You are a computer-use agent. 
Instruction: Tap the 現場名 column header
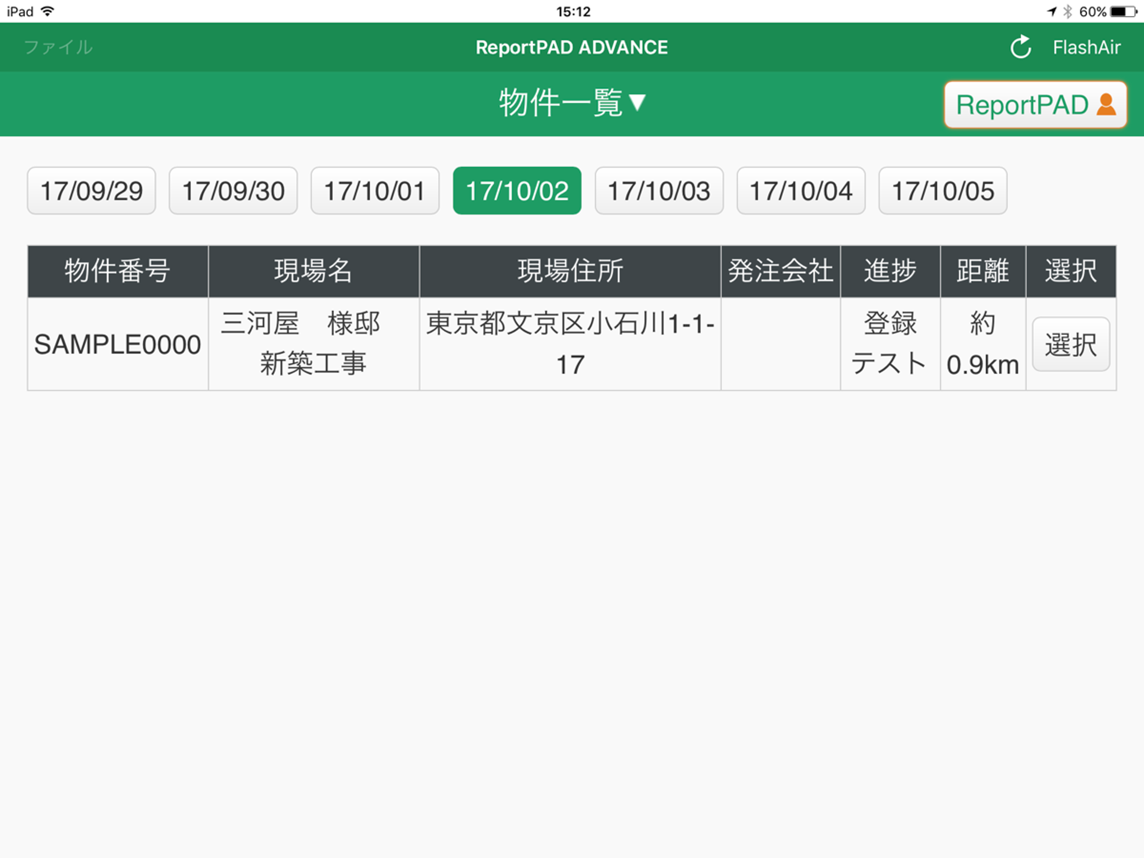pyautogui.click(x=313, y=271)
